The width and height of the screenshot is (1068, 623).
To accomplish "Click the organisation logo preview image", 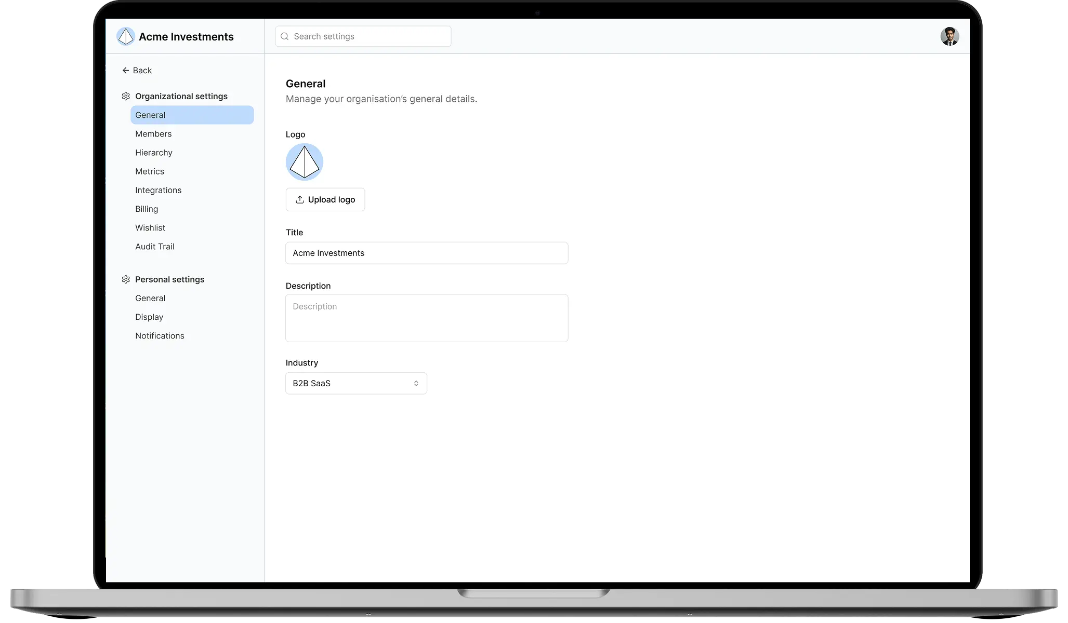I will 305,162.
